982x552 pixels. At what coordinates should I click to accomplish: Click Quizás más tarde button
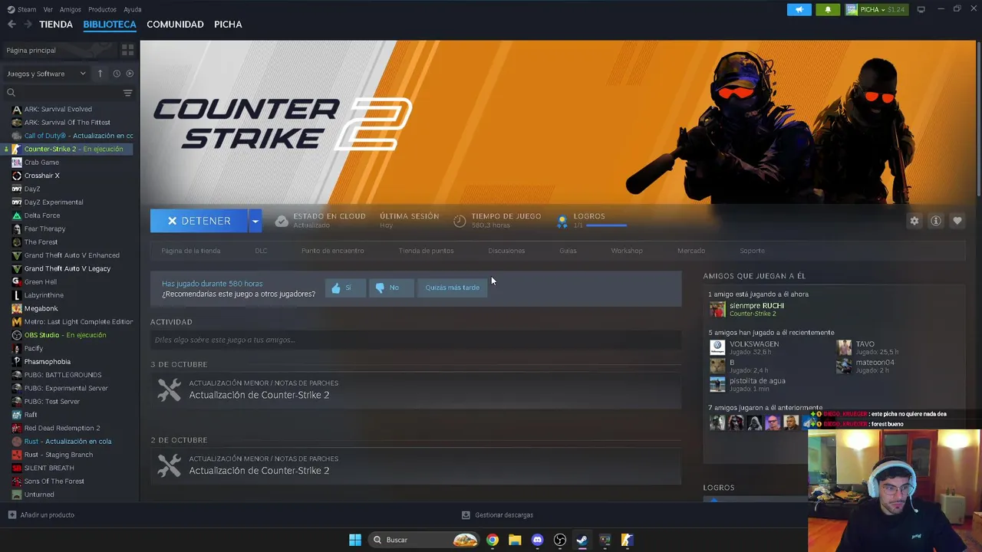(452, 287)
